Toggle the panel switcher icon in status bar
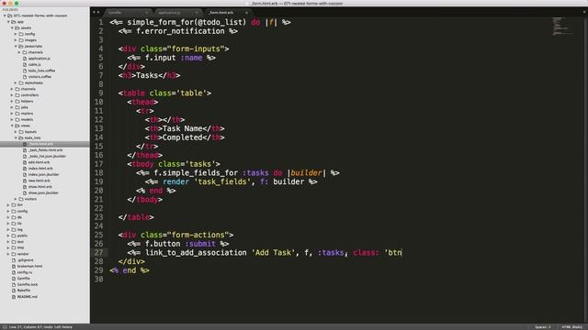This screenshot has width=588, height=330. tap(5, 327)
